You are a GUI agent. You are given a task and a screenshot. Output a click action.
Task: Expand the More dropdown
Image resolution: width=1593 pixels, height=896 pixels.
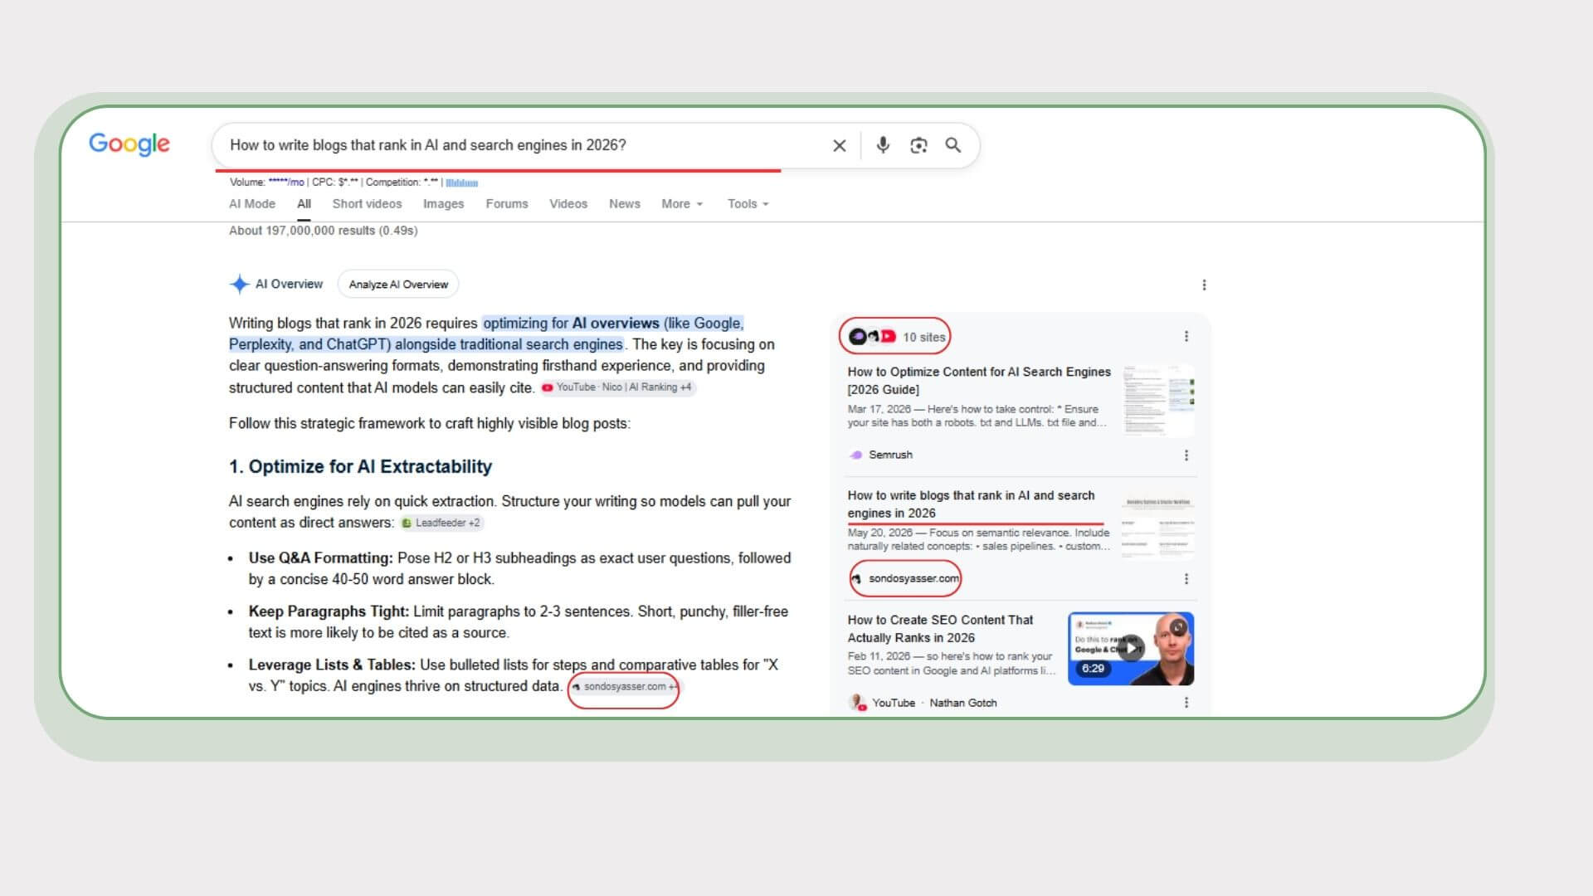(682, 204)
